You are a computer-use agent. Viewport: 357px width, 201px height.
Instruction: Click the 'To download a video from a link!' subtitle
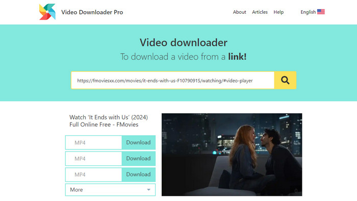183,57
